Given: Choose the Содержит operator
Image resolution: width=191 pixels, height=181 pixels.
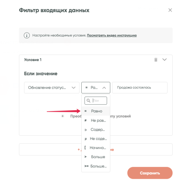Looking at the screenshot, I should click(x=96, y=130).
